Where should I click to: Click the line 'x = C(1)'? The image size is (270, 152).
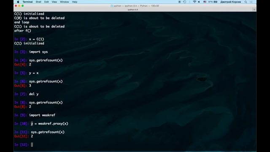pyautogui.click(x=37, y=39)
